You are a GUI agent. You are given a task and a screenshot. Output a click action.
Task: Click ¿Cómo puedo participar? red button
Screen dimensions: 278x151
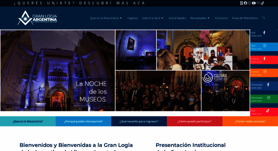(195, 121)
